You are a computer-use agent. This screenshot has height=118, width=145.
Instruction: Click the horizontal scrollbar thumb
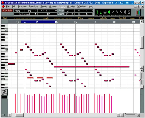coord(19,115)
